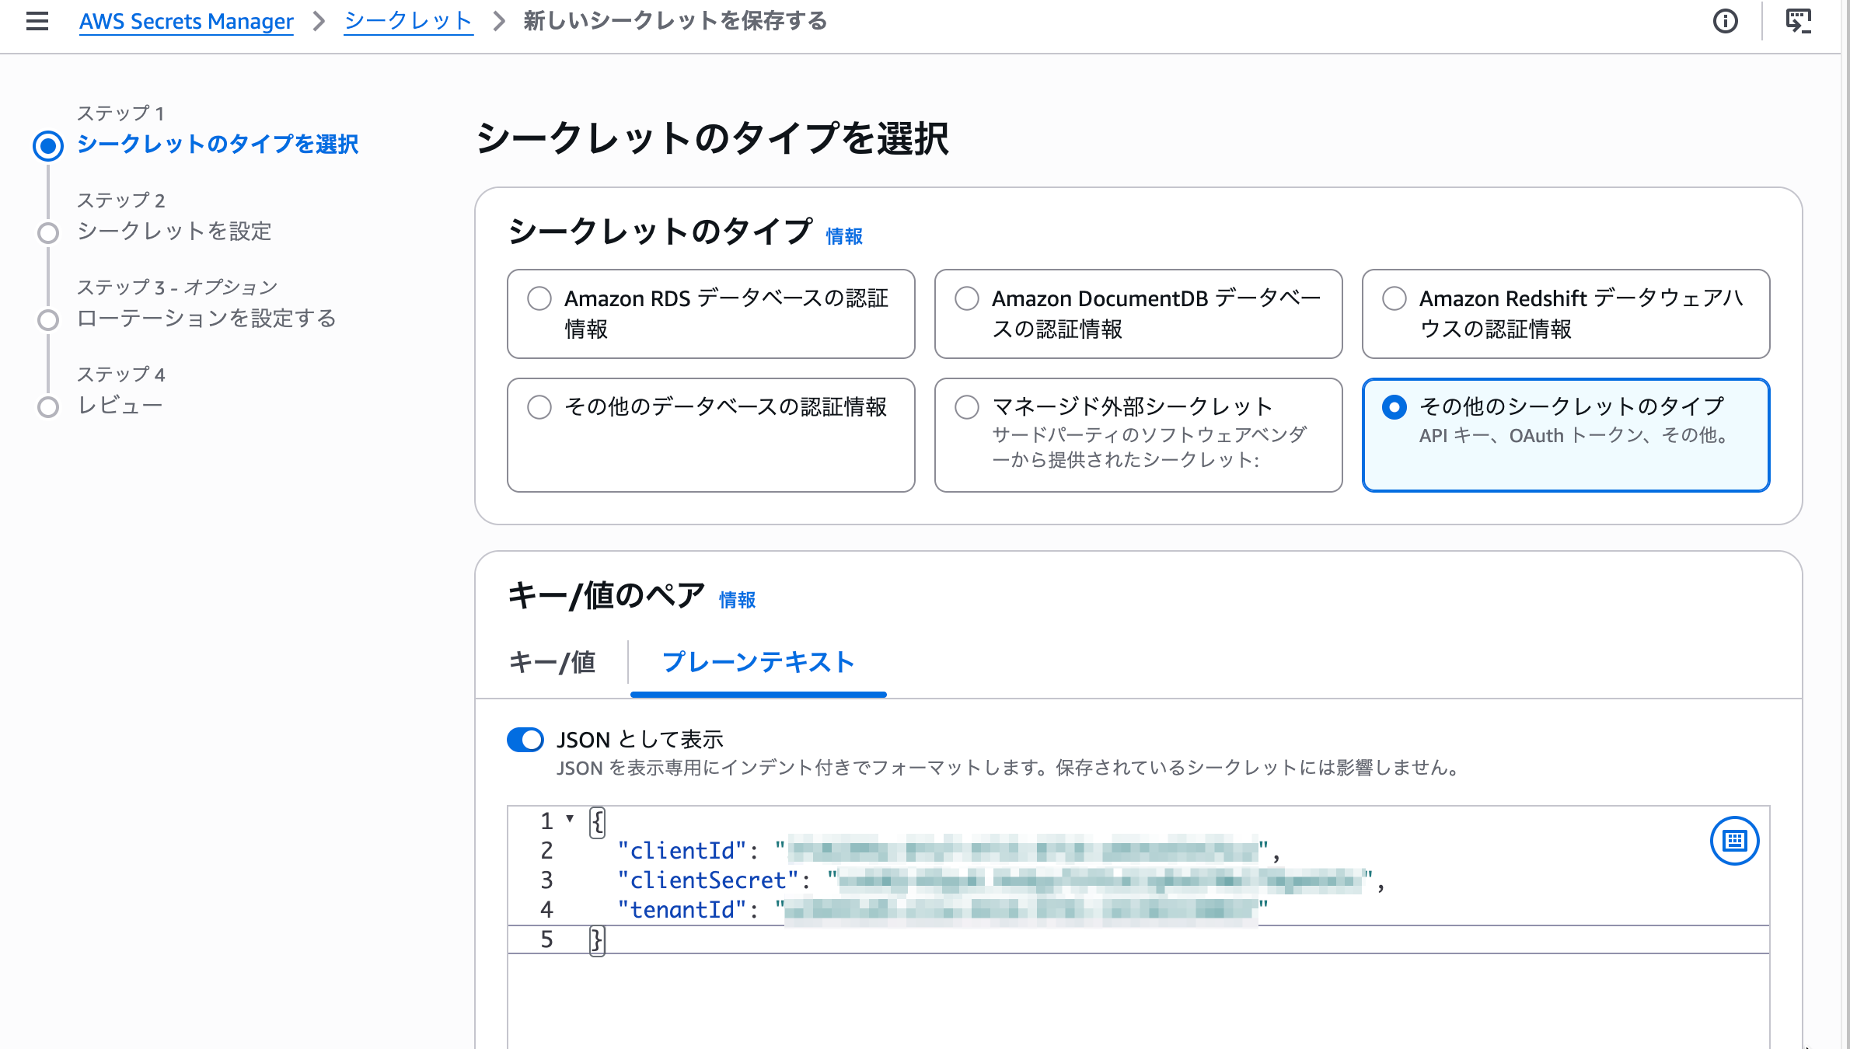Viewport: 1850px width, 1049px height.
Task: Toggle the JSON として表示 switch
Action: click(525, 740)
